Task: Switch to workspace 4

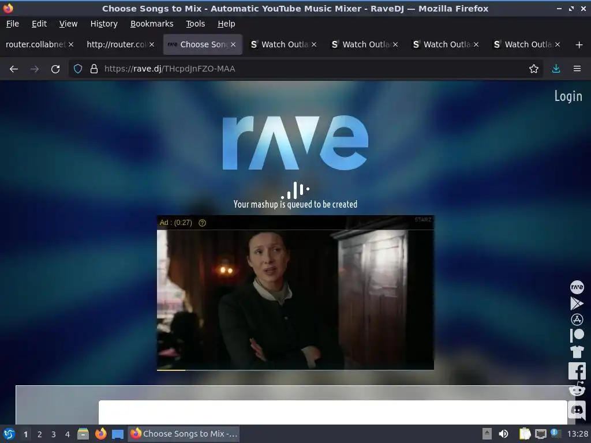Action: (x=68, y=434)
